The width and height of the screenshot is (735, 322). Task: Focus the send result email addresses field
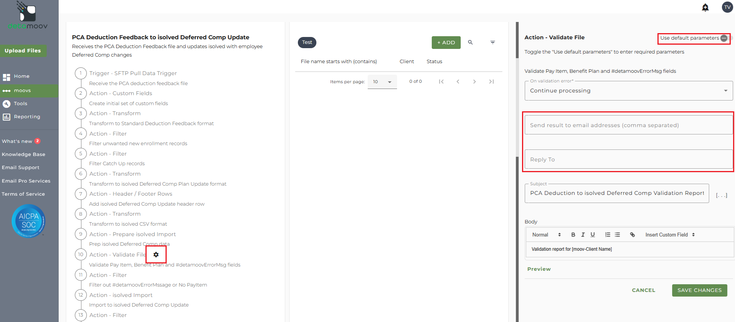point(629,125)
